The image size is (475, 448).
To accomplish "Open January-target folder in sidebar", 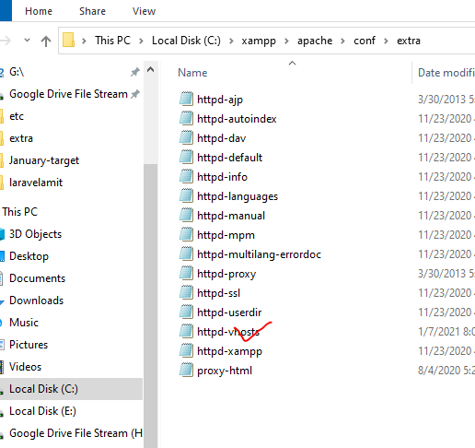I will tap(44, 160).
